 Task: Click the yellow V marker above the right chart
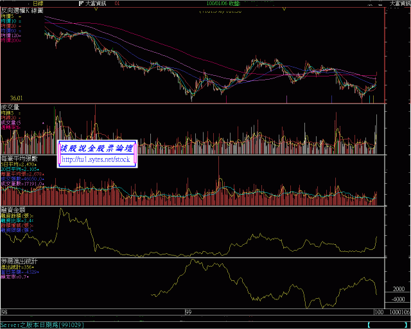(x=284, y=9)
